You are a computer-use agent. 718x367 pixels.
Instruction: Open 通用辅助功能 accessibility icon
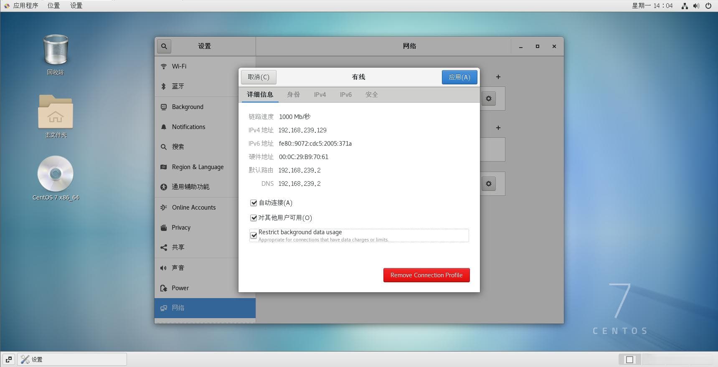164,187
